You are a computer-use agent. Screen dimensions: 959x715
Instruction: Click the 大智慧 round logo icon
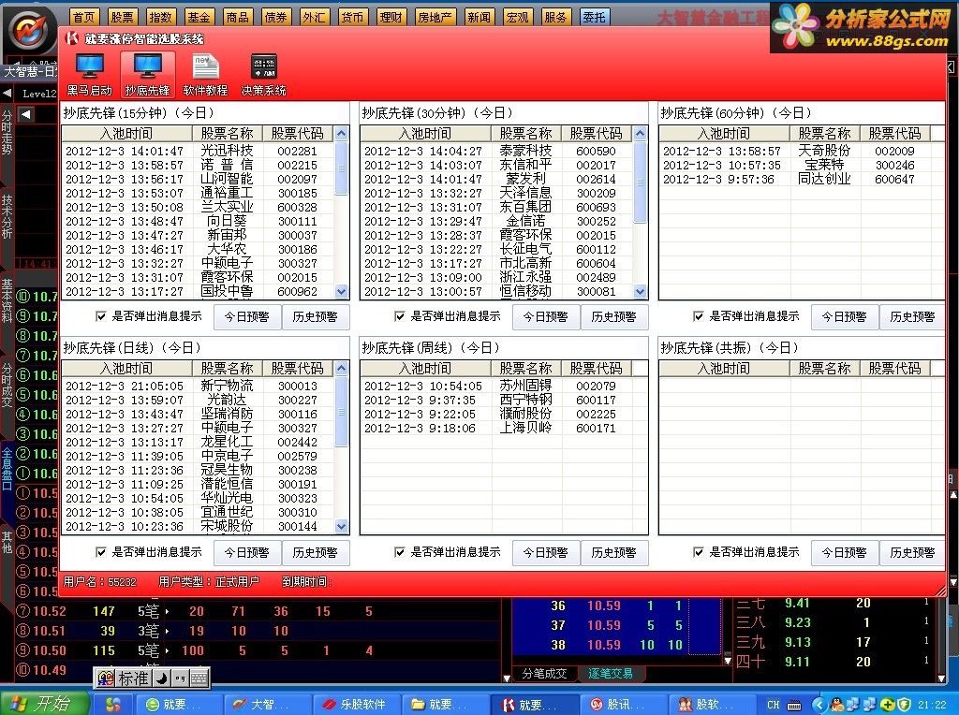point(29,30)
